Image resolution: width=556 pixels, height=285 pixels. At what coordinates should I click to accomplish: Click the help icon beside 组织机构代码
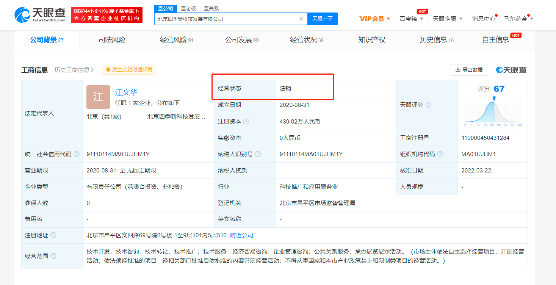point(440,154)
